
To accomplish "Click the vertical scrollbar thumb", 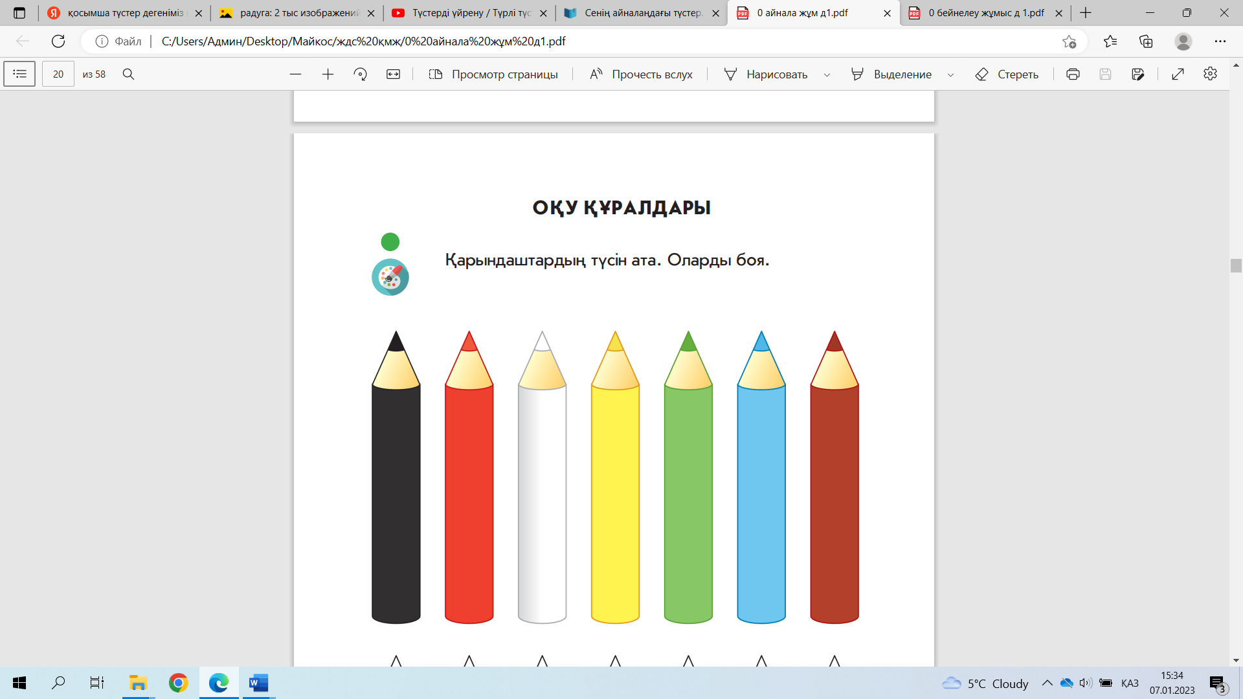I will click(1236, 265).
